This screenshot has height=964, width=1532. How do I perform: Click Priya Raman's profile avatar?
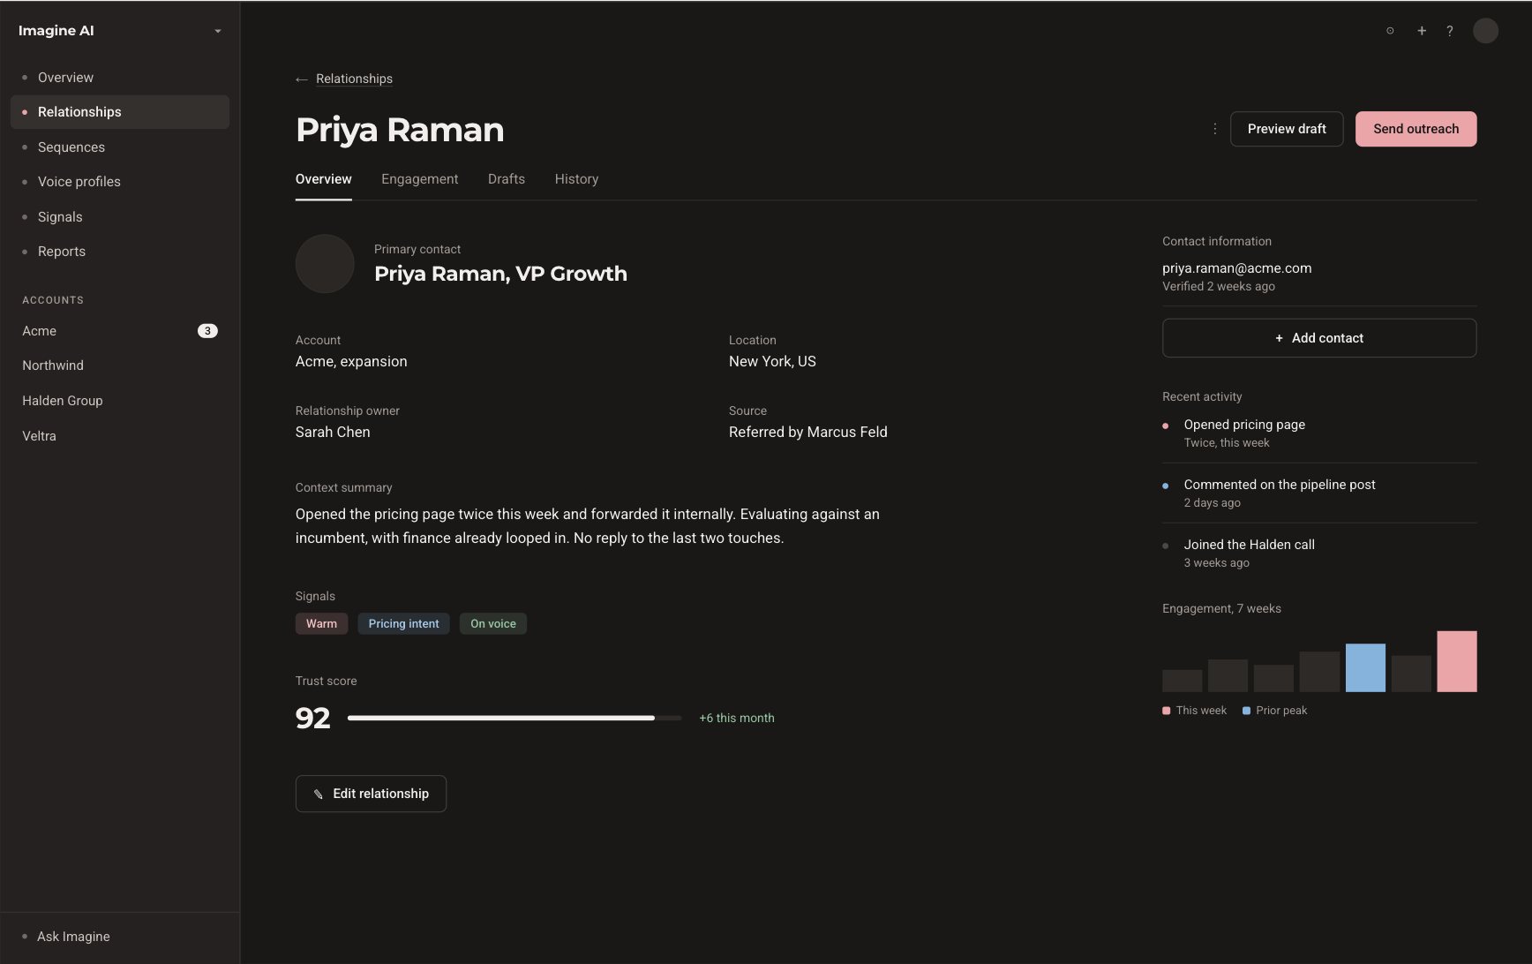tap(325, 263)
